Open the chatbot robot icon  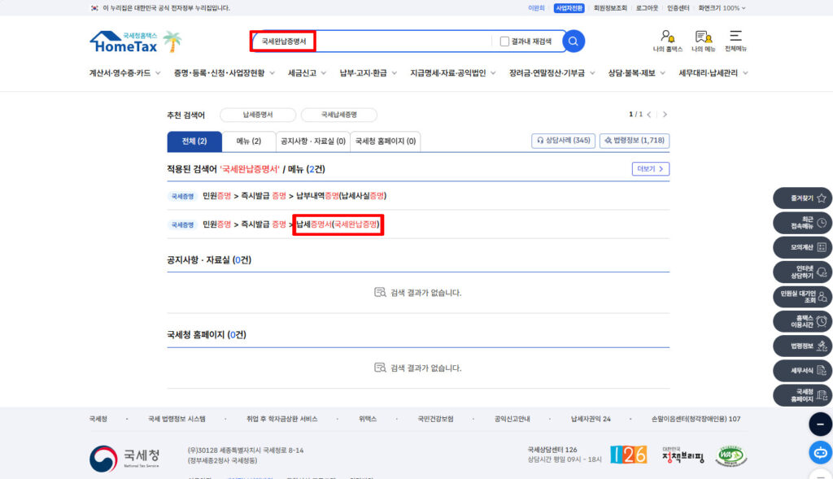coord(820,452)
